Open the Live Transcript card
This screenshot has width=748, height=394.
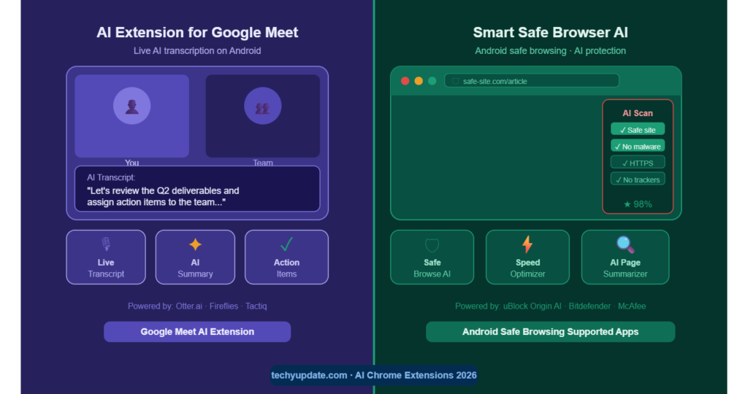click(x=106, y=258)
